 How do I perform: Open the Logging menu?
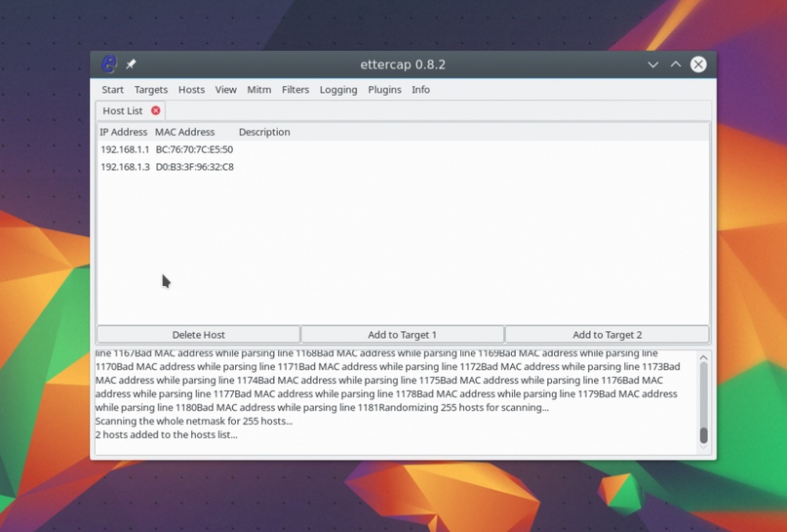click(338, 90)
